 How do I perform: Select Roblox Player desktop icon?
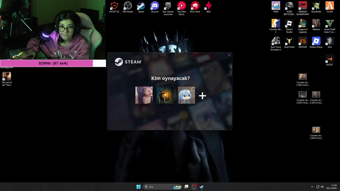[x=316, y=43]
